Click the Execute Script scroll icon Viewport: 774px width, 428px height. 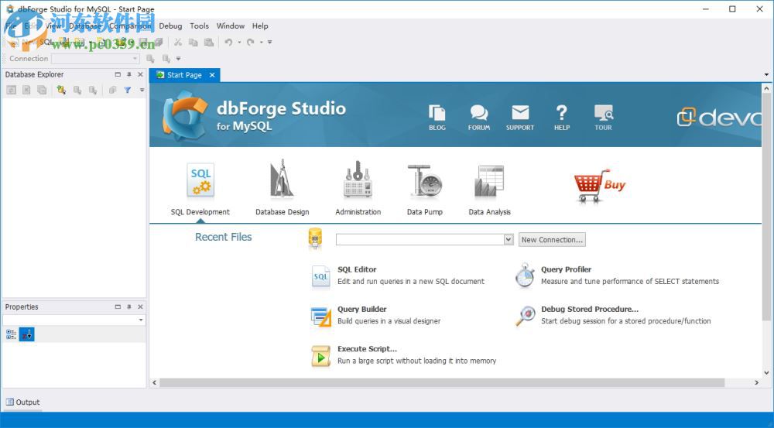pyautogui.click(x=321, y=356)
